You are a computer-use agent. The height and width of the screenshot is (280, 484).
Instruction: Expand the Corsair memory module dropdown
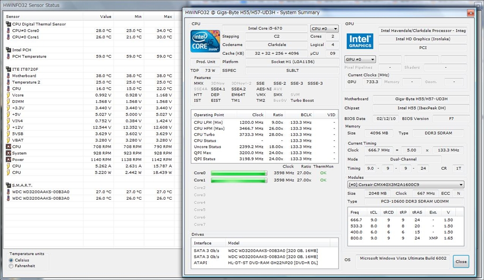(x=406, y=185)
